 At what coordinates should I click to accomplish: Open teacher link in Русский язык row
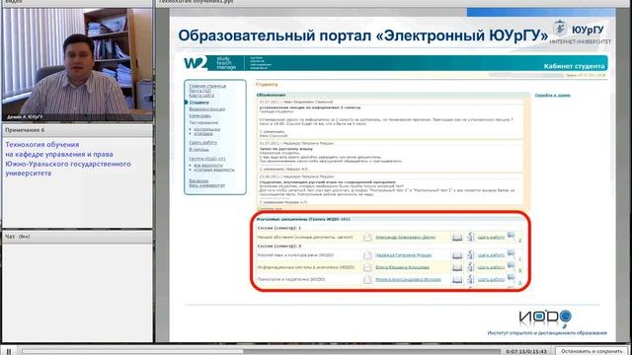[404, 255]
